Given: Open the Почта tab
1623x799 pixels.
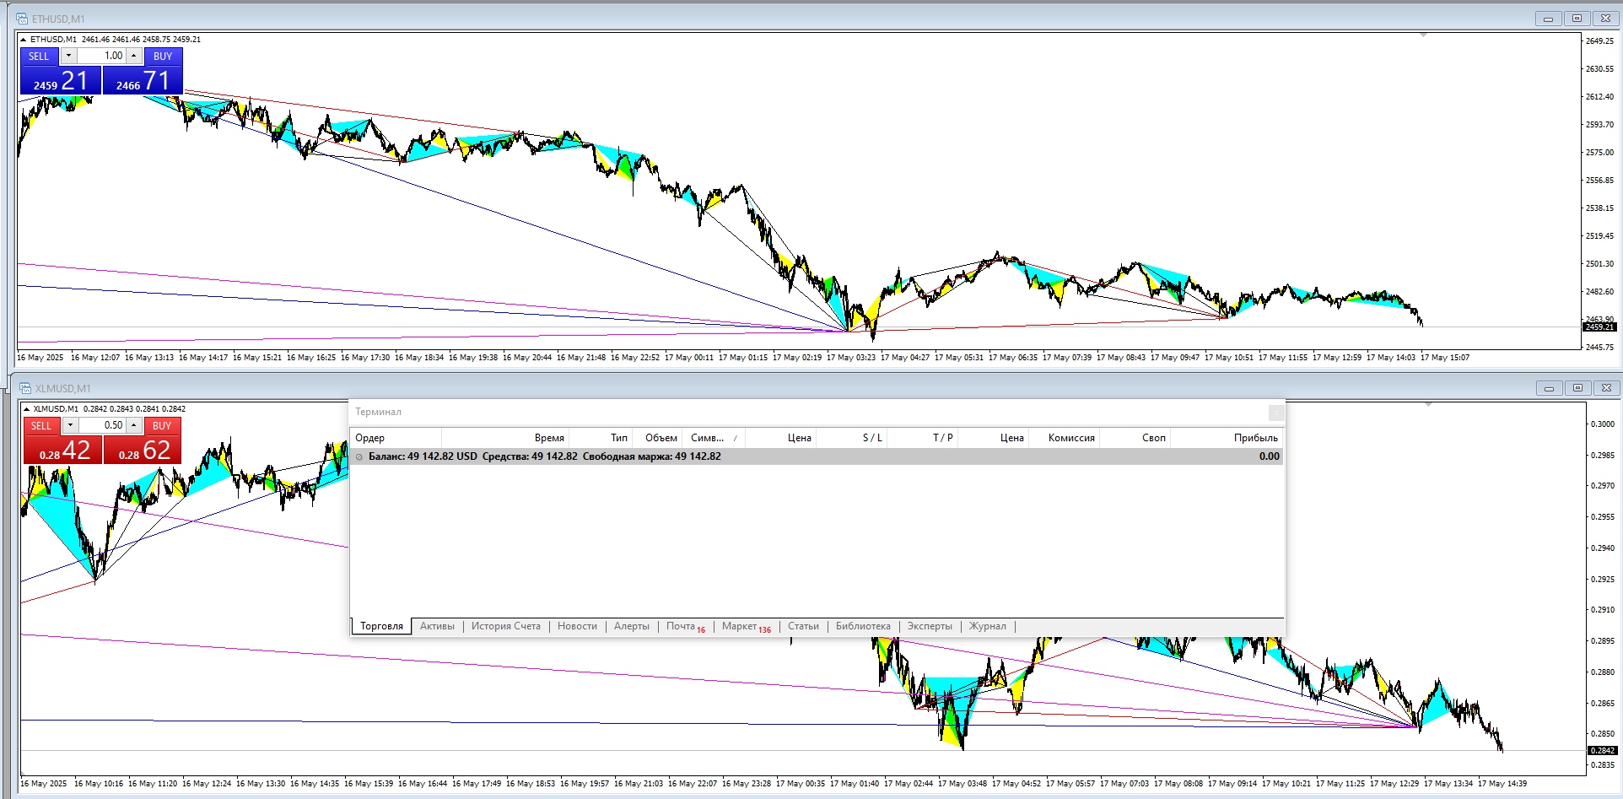Looking at the screenshot, I should tap(685, 626).
